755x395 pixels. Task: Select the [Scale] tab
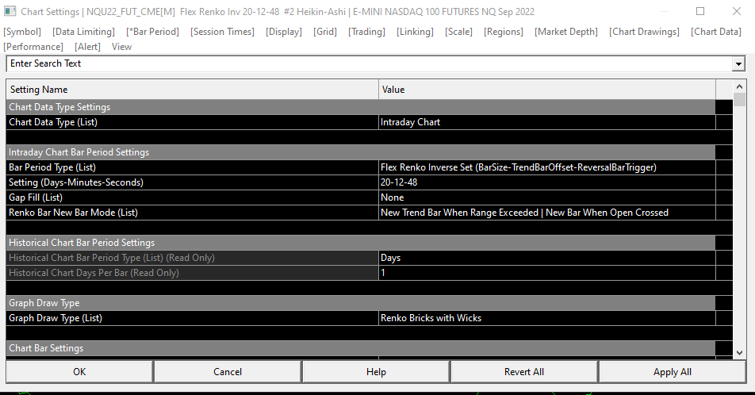pos(458,32)
